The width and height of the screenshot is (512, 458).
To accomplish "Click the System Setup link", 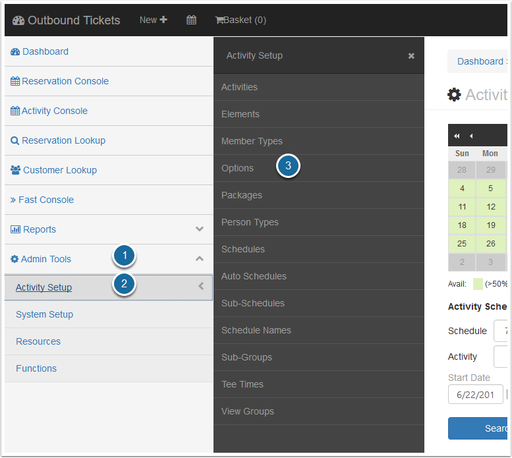I will pos(44,314).
